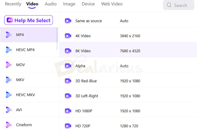The image size is (197, 132).
Task: Click the Search input field
Action: click(178, 5)
